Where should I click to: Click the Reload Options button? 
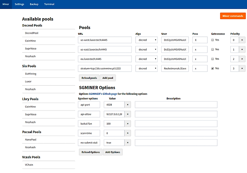click(90, 152)
